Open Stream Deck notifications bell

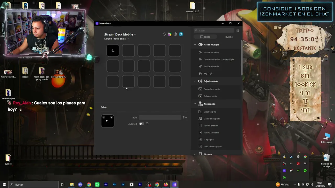coord(164,34)
